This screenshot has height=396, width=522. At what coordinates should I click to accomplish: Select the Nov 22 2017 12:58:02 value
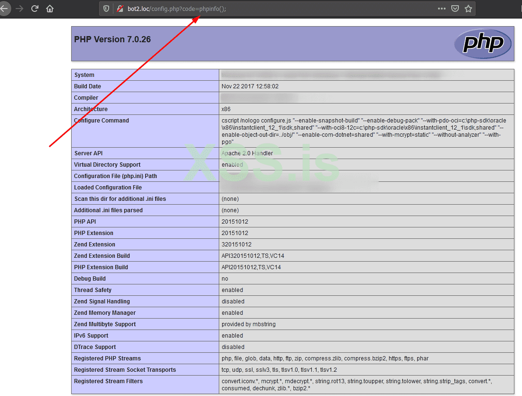point(250,86)
